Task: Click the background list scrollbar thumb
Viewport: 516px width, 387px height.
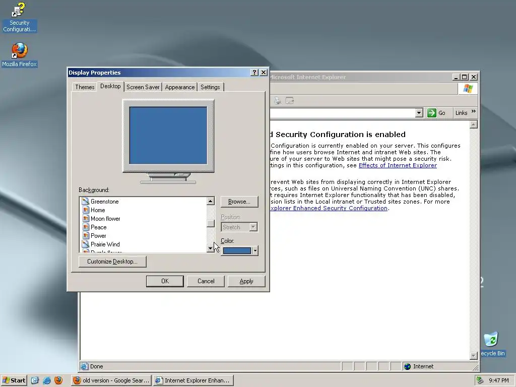Action: (211, 223)
